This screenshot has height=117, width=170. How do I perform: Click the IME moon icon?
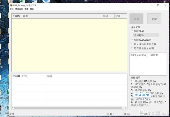coord(140,95)
